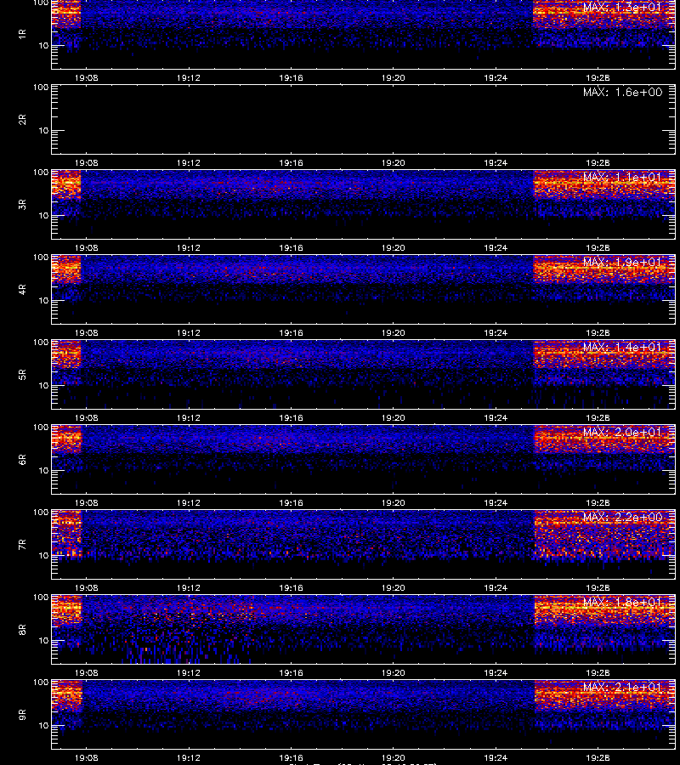The image size is (680, 765).
Task: Click the 8R spectrogram plot area
Action: point(364,629)
